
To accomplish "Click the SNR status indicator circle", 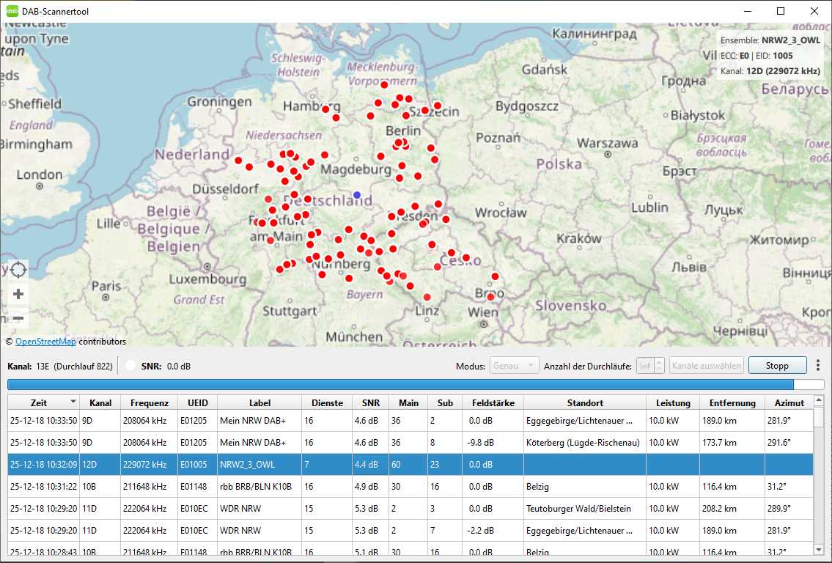I will (x=130, y=366).
